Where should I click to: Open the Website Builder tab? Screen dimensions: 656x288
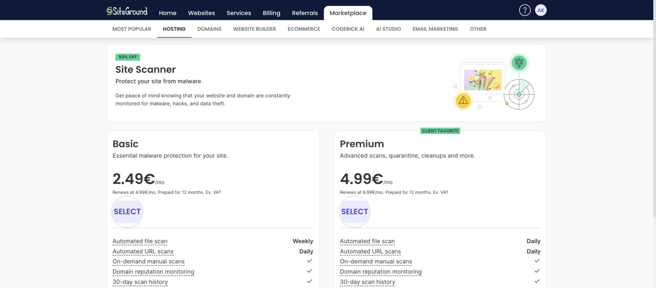254,29
